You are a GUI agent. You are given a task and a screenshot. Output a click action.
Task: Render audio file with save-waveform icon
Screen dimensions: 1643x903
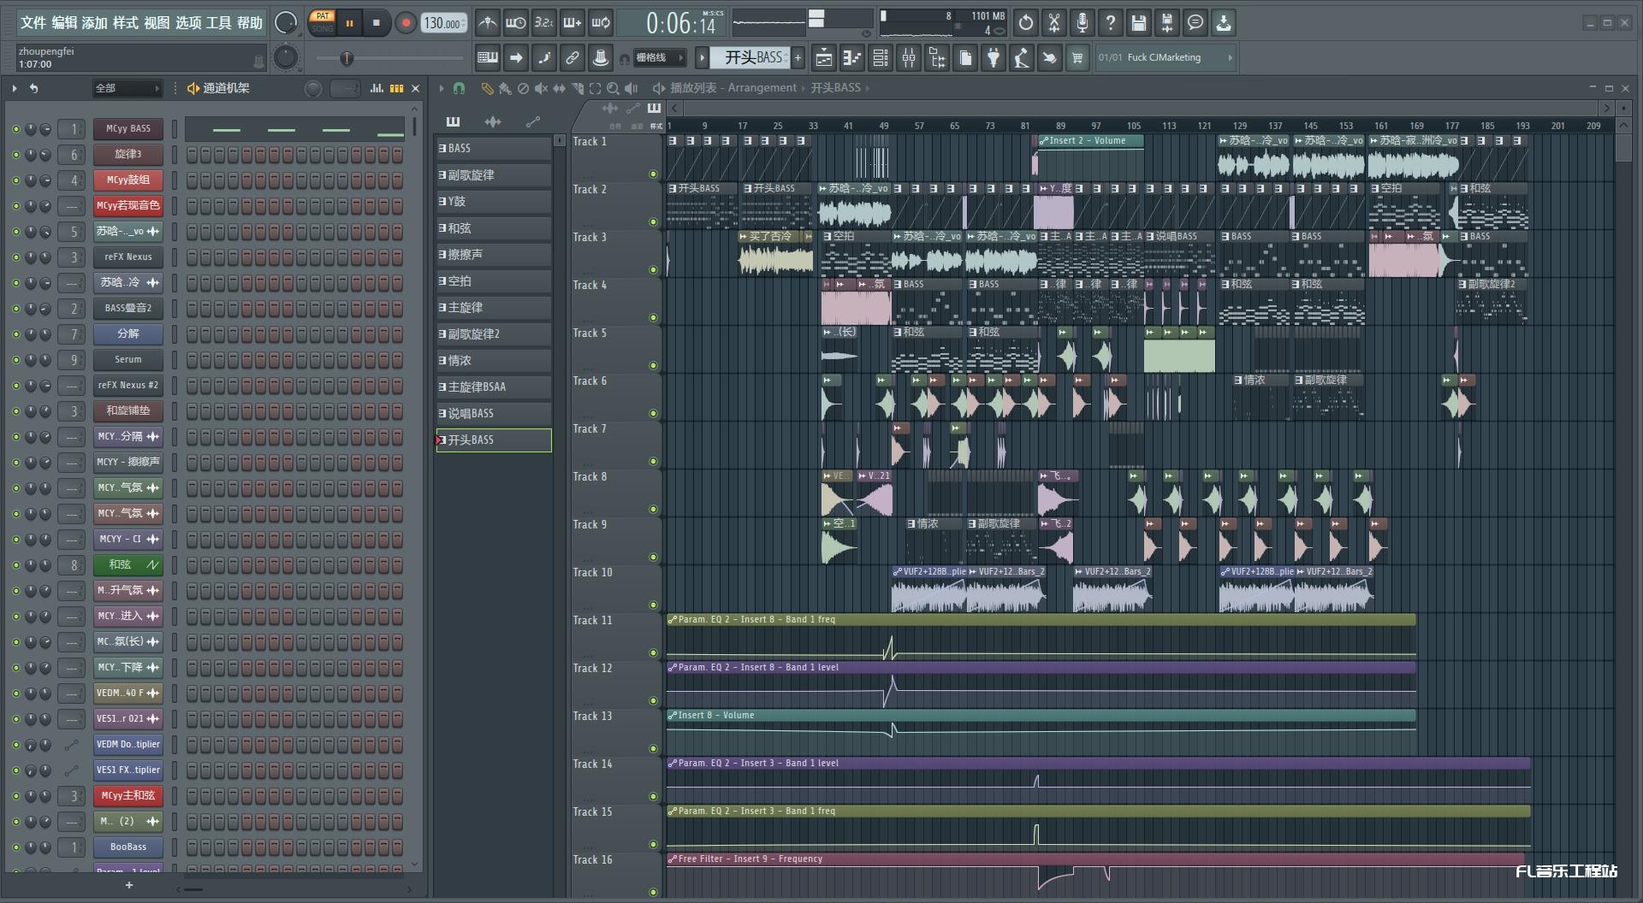click(1167, 23)
